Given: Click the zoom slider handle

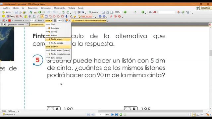Looking at the screenshot, I should [135, 12].
